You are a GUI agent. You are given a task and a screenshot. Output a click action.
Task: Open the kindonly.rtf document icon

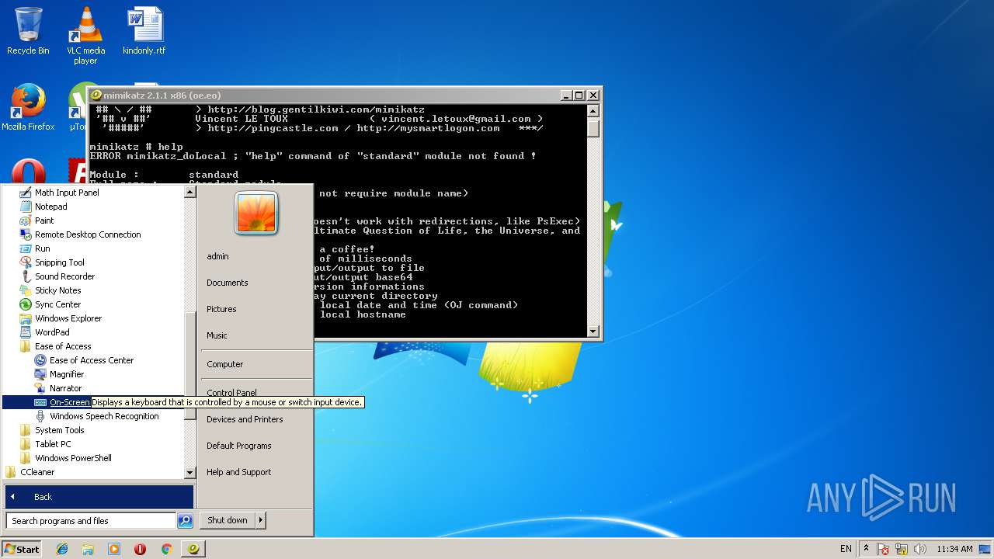pos(144,31)
